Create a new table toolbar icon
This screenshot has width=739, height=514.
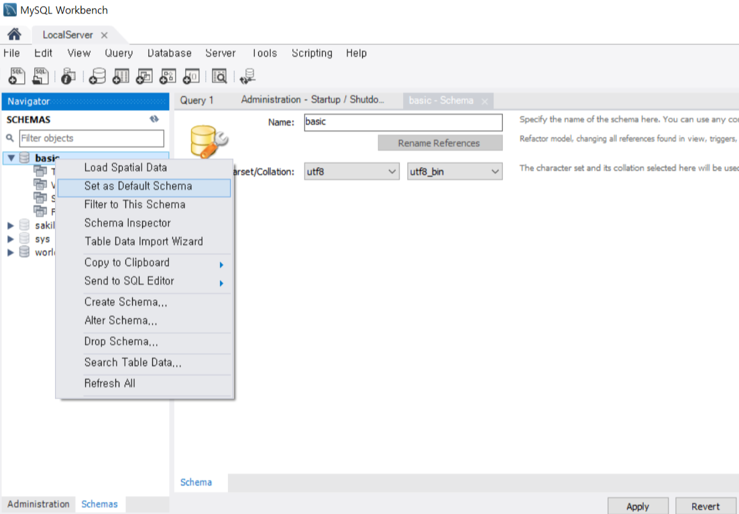(x=121, y=76)
